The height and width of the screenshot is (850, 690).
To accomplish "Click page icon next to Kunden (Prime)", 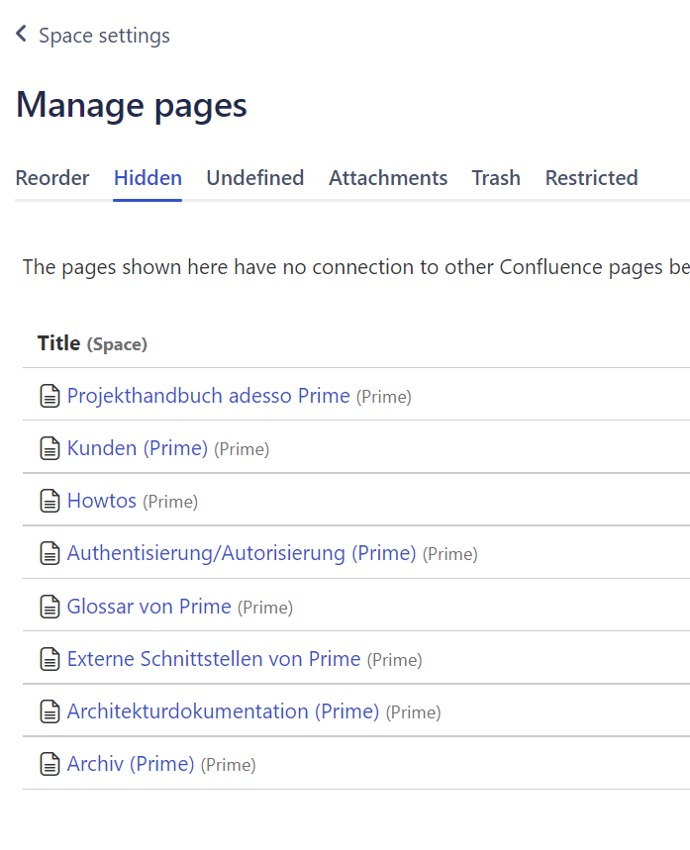I will (49, 449).
